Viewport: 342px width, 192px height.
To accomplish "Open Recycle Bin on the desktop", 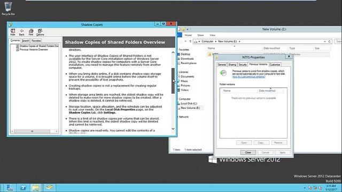I will coord(9,9).
